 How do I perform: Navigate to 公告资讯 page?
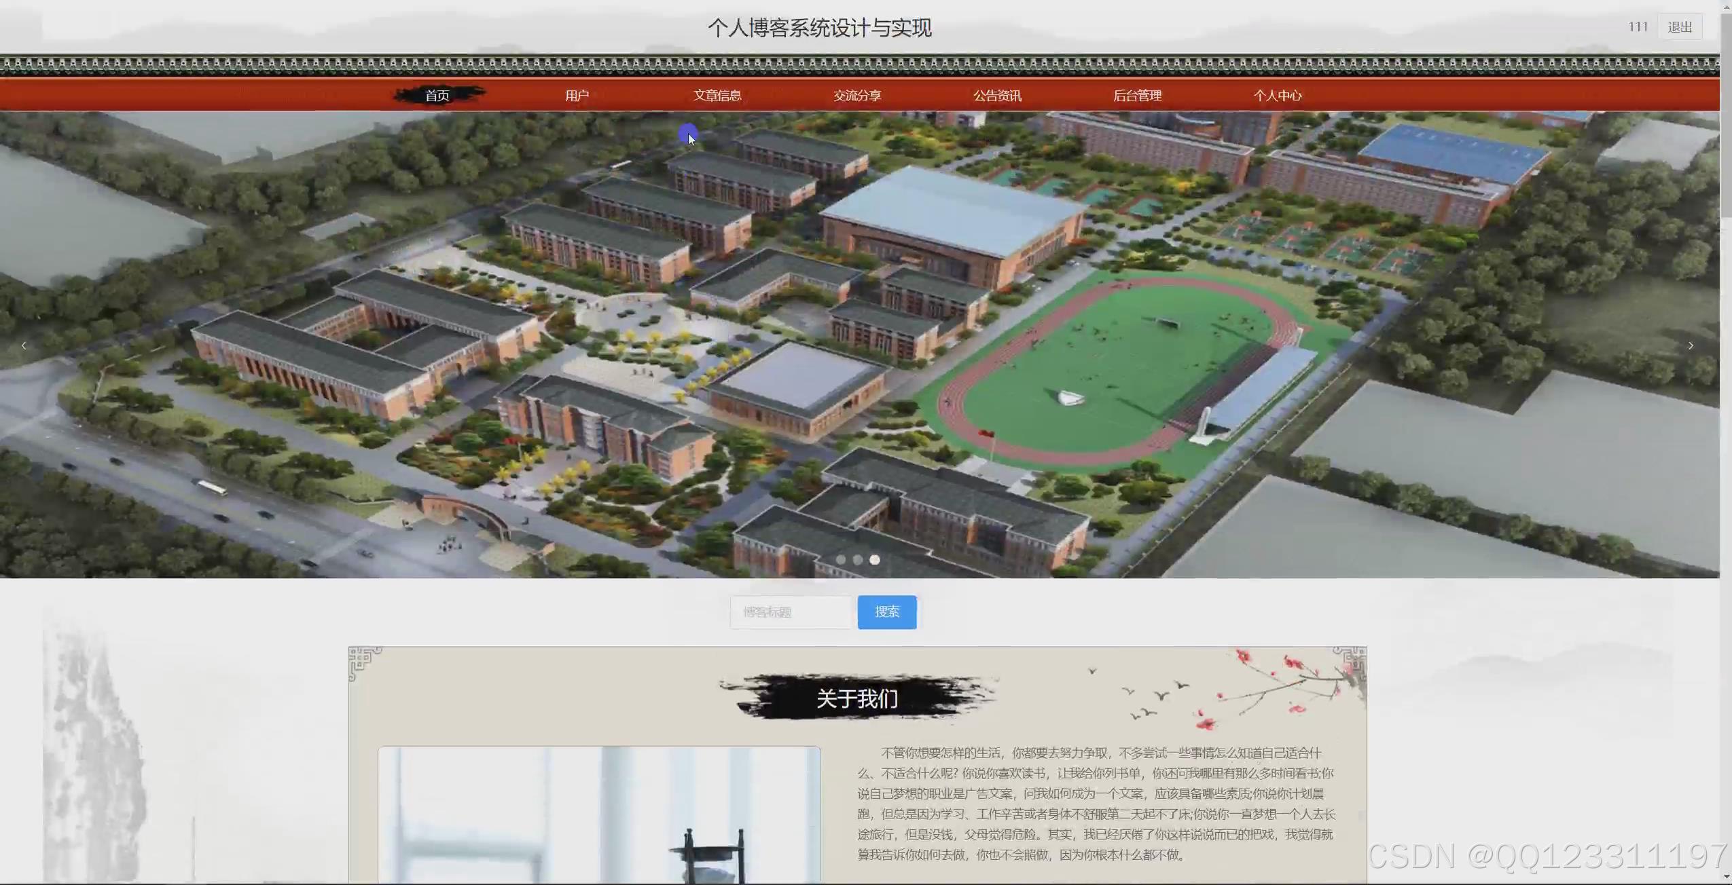[997, 96]
